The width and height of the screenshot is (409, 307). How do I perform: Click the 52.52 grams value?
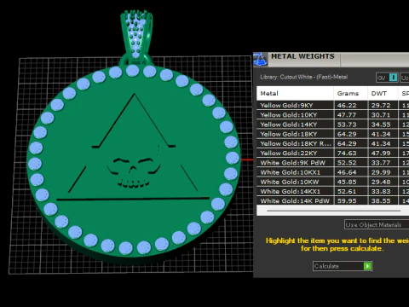coord(347,163)
